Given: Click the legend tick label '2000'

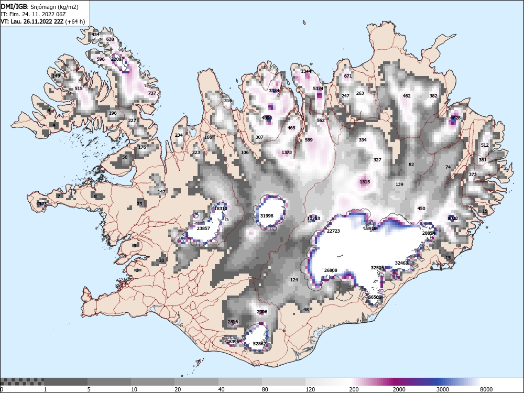Looking at the screenshot, I should [x=399, y=389].
